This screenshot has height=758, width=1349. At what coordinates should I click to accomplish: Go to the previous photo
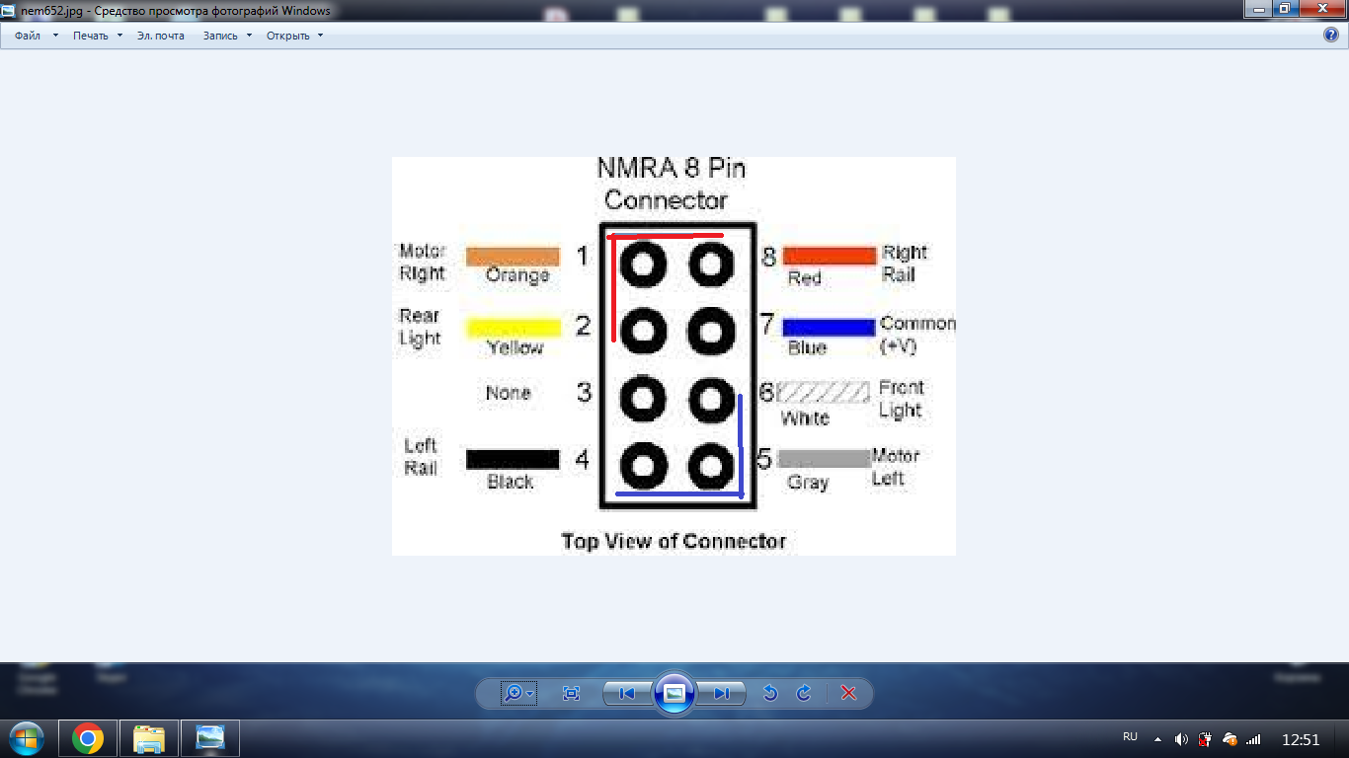626,694
